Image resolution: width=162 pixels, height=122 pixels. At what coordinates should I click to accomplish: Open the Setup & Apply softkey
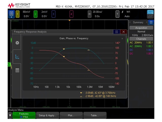[x=48, y=115]
